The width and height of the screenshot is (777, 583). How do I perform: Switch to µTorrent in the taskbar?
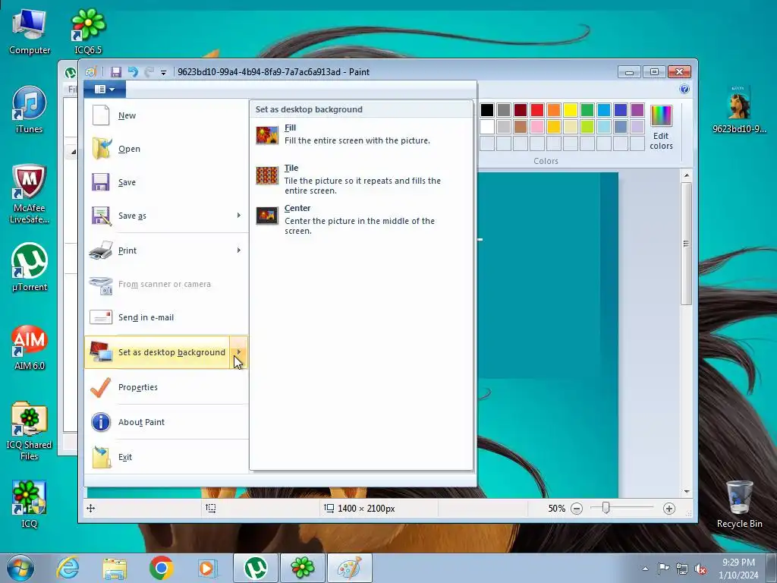point(256,568)
